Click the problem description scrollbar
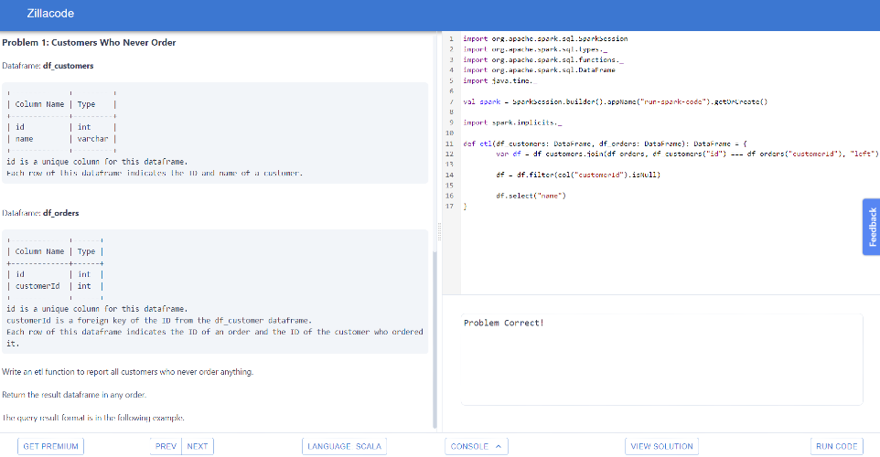Image resolution: width=880 pixels, height=457 pixels. pos(435,339)
